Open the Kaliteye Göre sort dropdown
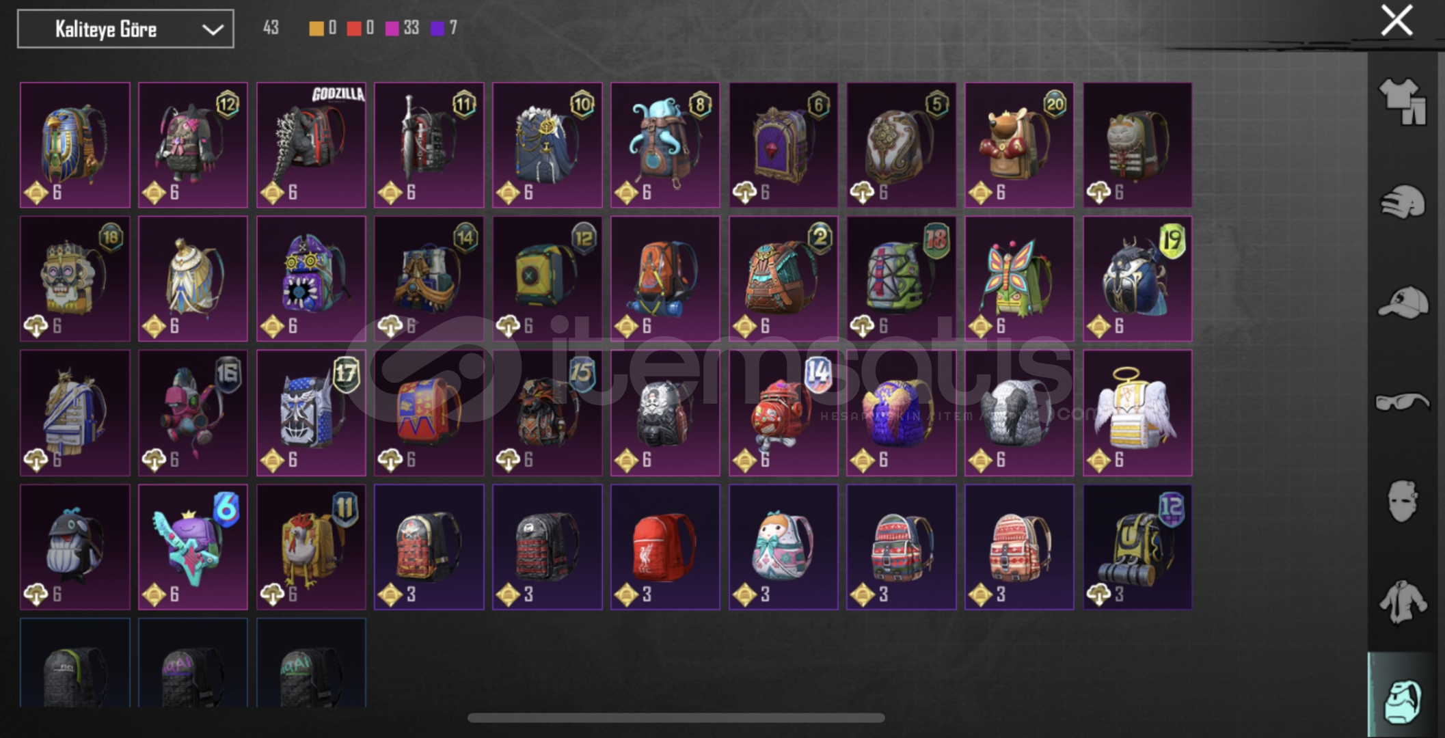This screenshot has width=1445, height=738. (126, 29)
